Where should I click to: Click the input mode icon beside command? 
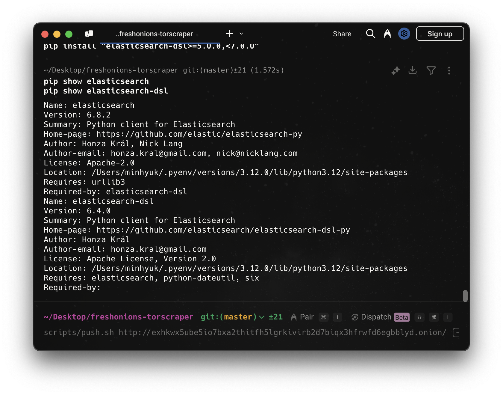point(456,332)
